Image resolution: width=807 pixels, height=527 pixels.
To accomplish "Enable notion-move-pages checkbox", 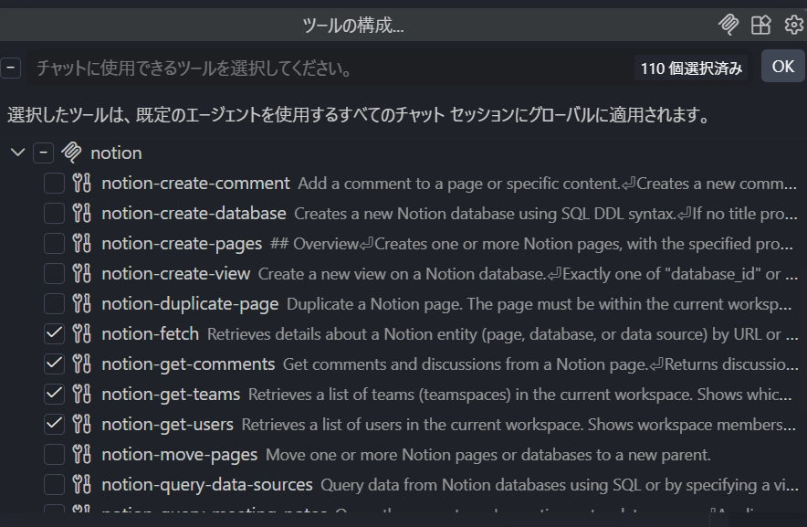I will pos(54,454).
